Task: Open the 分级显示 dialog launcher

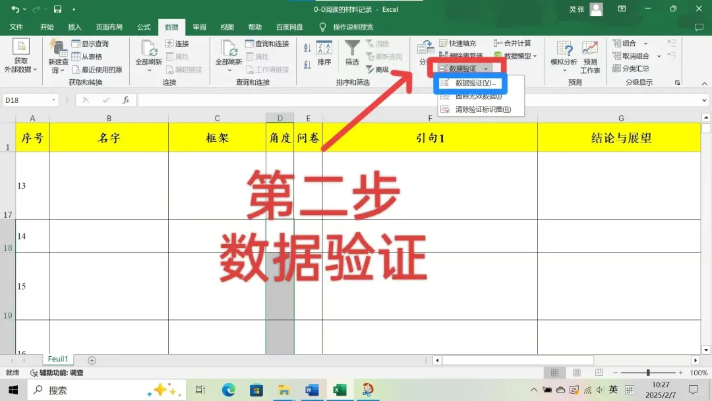Action: point(678,82)
